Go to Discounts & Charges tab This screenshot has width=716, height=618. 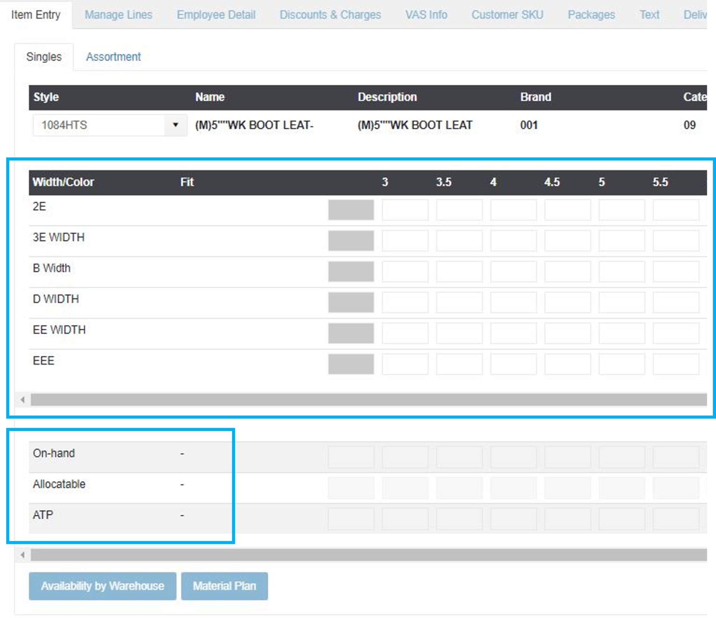tap(330, 15)
